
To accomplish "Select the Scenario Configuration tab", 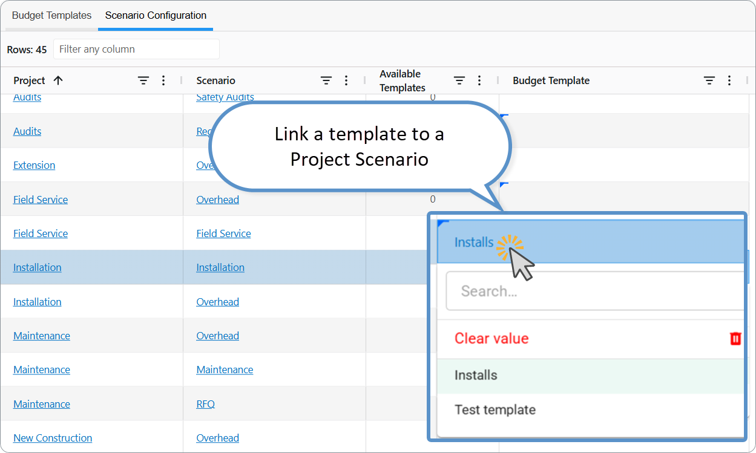I will pyautogui.click(x=156, y=16).
